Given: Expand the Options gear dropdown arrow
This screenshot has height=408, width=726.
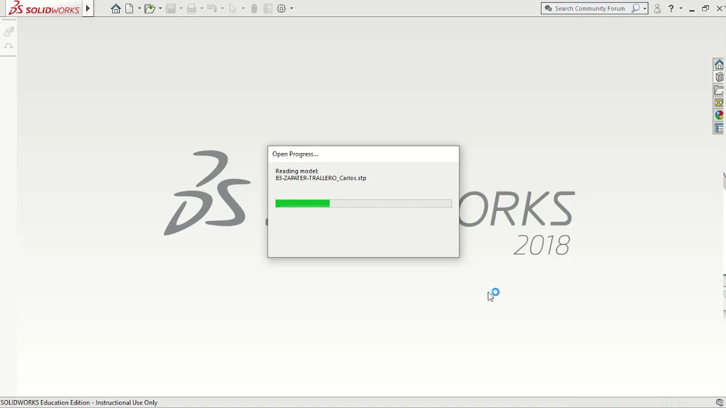Looking at the screenshot, I should coord(292,8).
